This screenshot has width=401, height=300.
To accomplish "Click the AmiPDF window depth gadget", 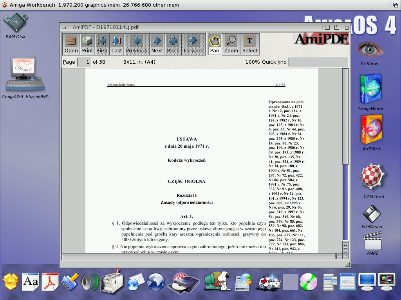I will click(346, 27).
